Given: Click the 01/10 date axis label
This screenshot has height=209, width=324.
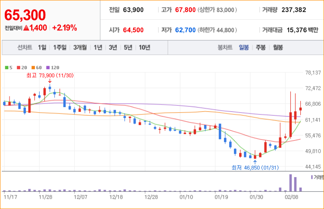Looking at the screenshot, I should tap(186, 197).
